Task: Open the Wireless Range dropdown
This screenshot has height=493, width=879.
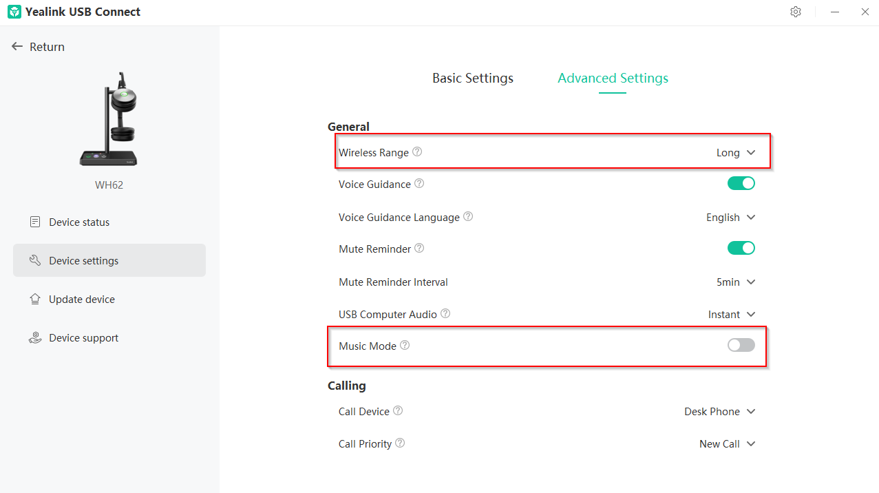Action: tap(736, 153)
